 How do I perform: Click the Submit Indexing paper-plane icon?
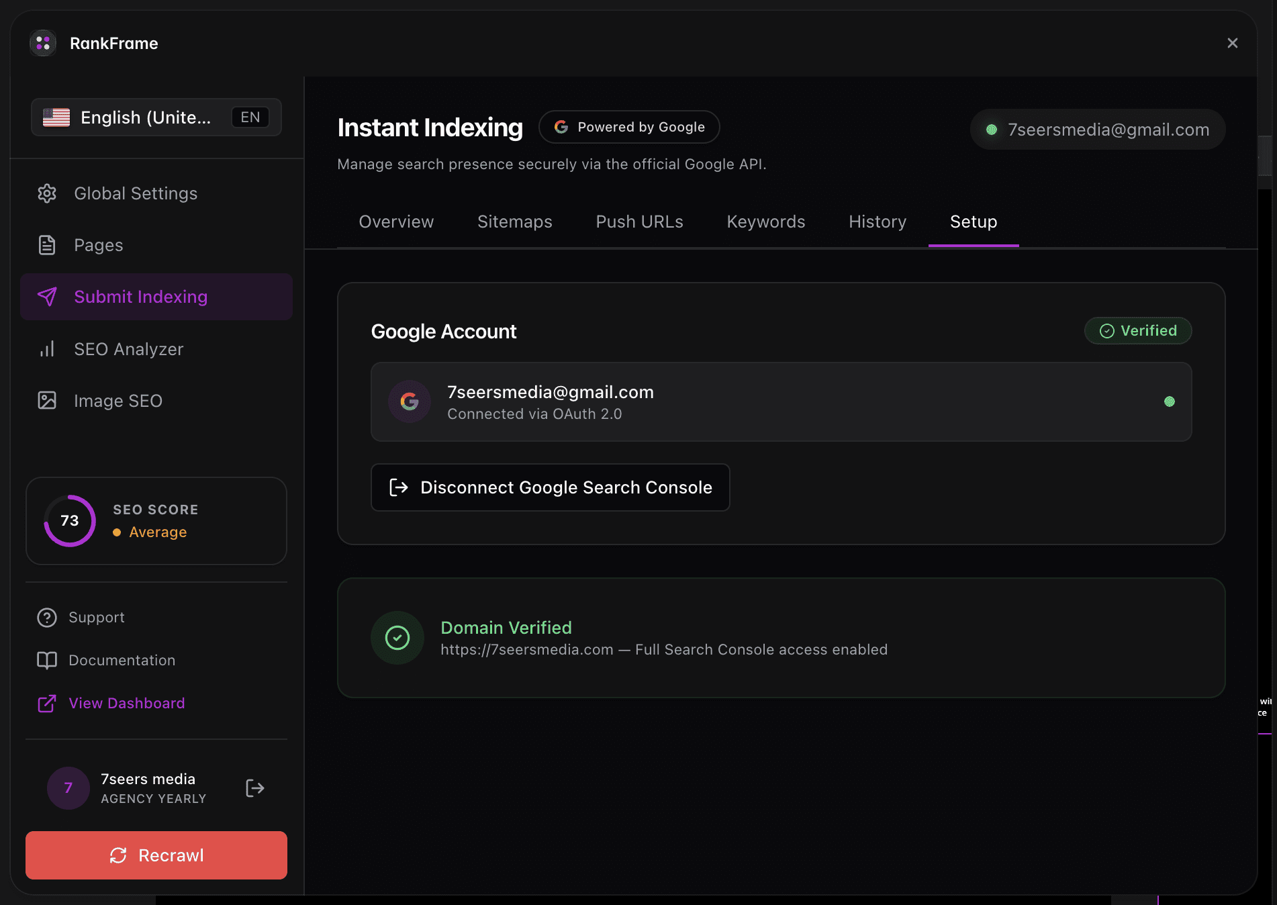pyautogui.click(x=47, y=297)
